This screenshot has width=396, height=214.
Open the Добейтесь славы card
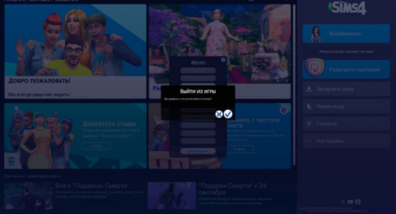click(75, 136)
